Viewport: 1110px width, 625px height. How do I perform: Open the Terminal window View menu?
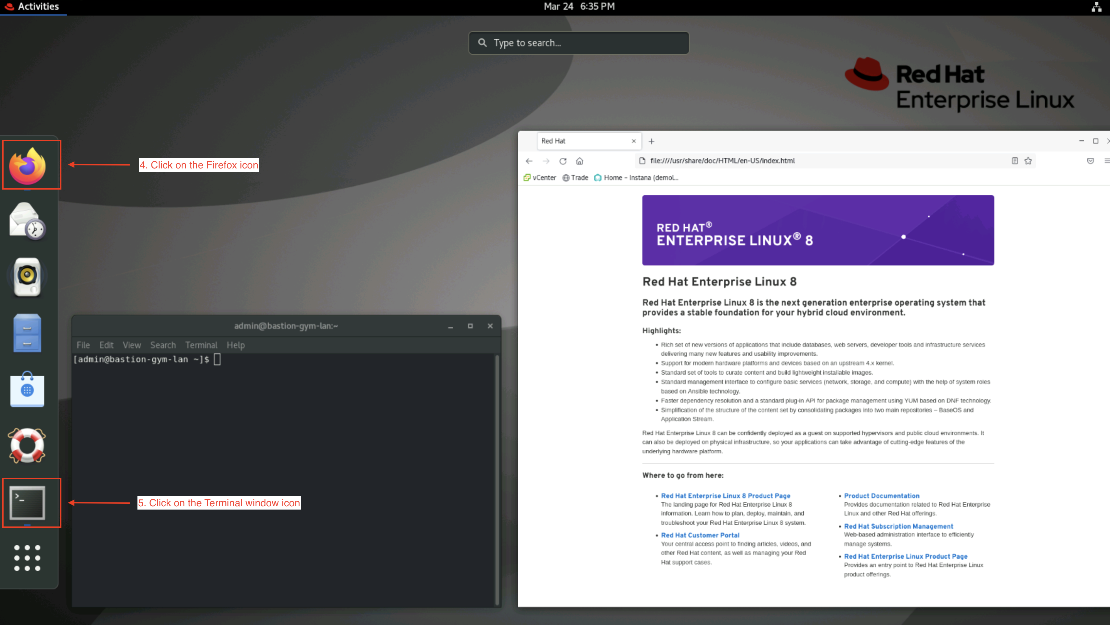point(132,345)
